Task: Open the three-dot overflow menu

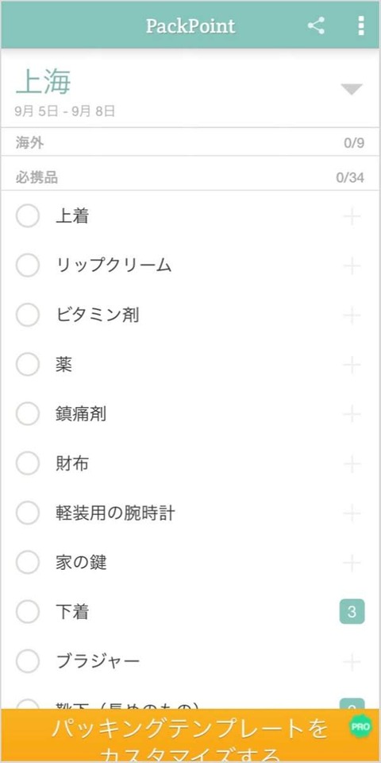Action: click(360, 25)
